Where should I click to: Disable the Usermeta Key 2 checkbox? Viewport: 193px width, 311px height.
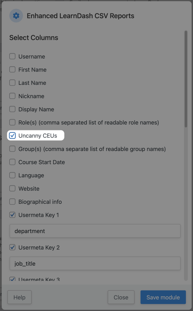tap(12, 247)
